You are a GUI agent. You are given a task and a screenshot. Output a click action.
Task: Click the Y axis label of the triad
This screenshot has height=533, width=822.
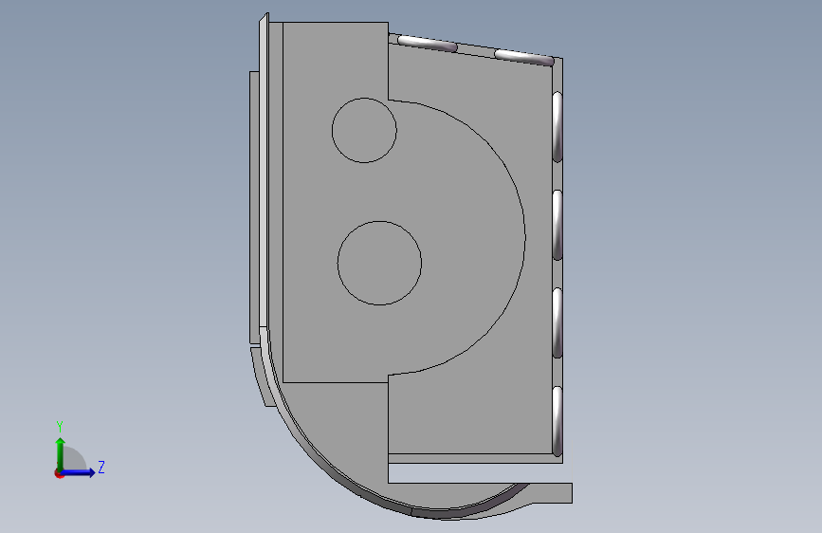[x=60, y=427]
